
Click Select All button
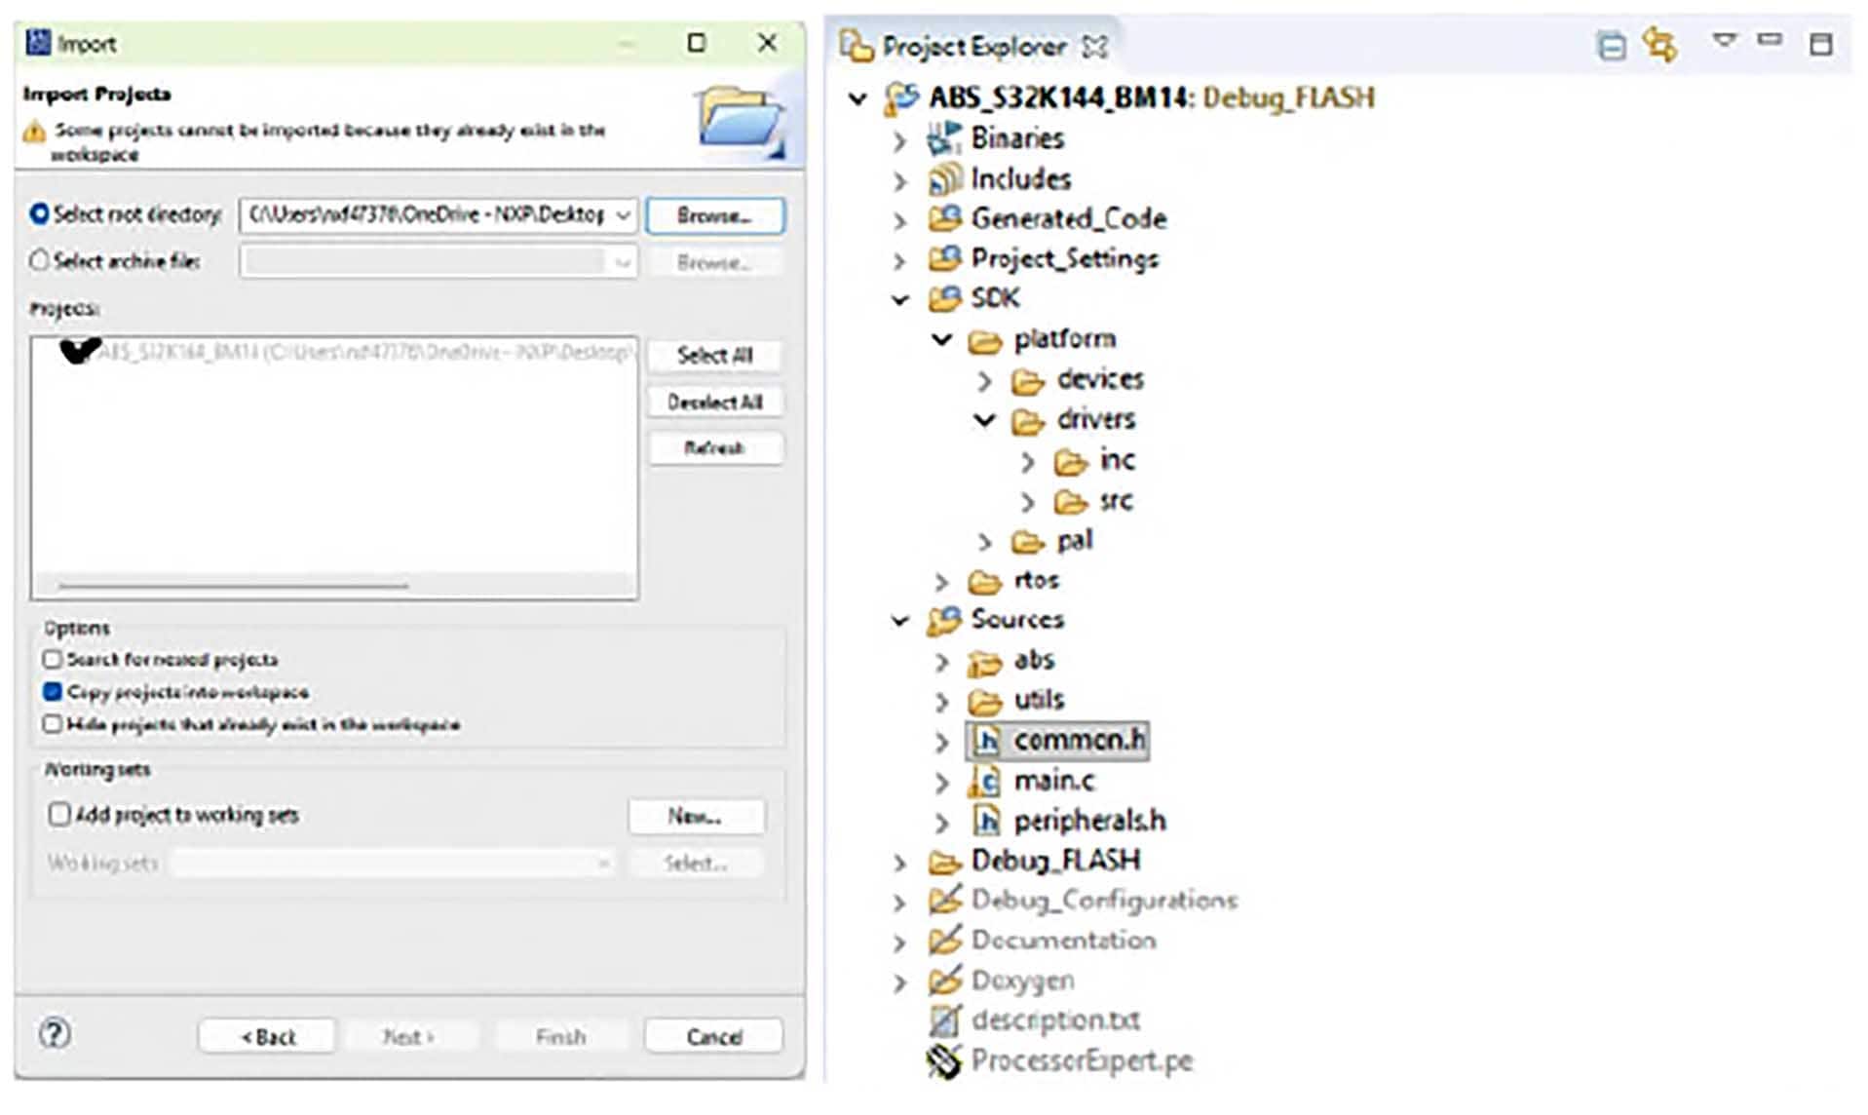(714, 356)
